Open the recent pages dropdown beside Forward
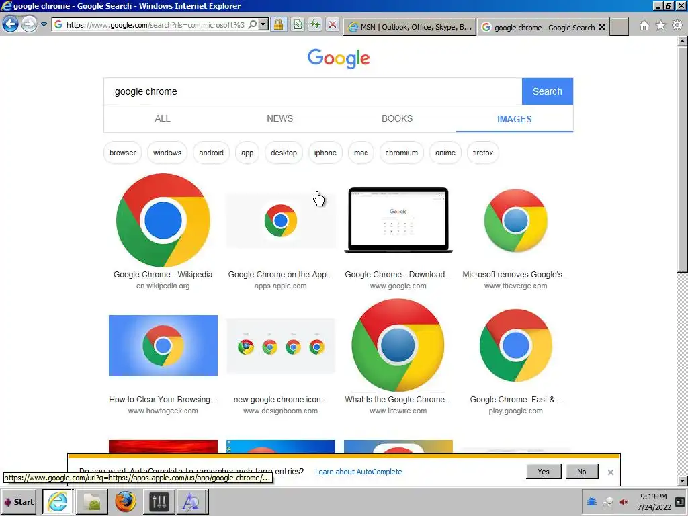 [x=44, y=25]
